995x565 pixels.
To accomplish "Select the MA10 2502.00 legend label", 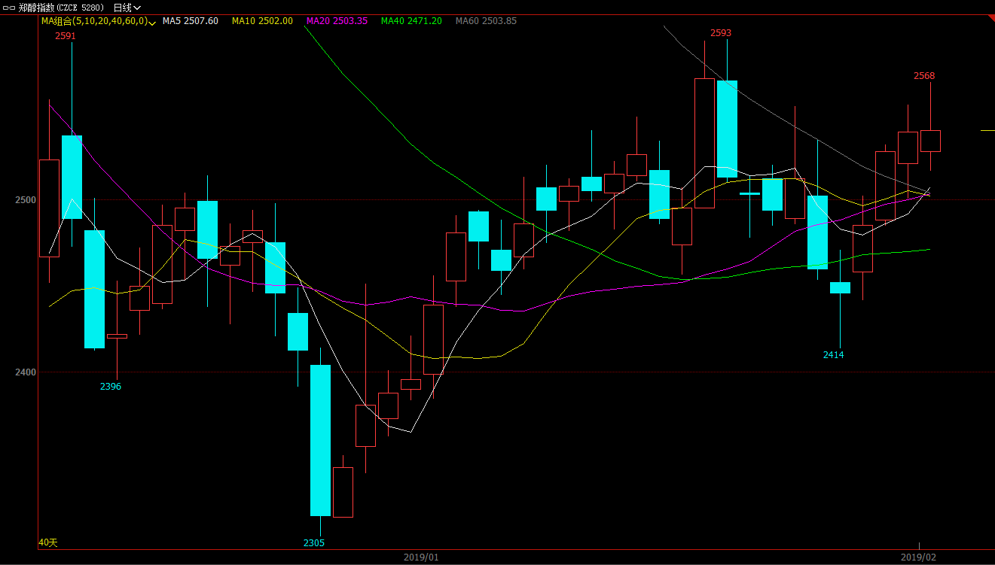I will click(x=262, y=21).
